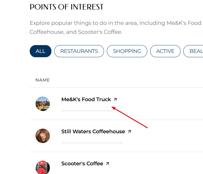Open the Scooter's Coffee red-lid cup photo
The height and width of the screenshot is (174, 203).
point(43,167)
